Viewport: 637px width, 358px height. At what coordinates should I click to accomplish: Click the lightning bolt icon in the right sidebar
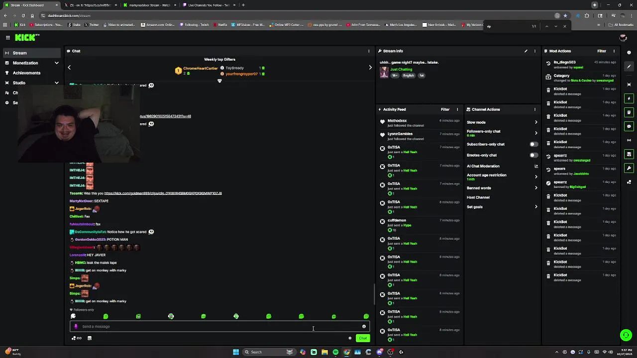coord(629,98)
